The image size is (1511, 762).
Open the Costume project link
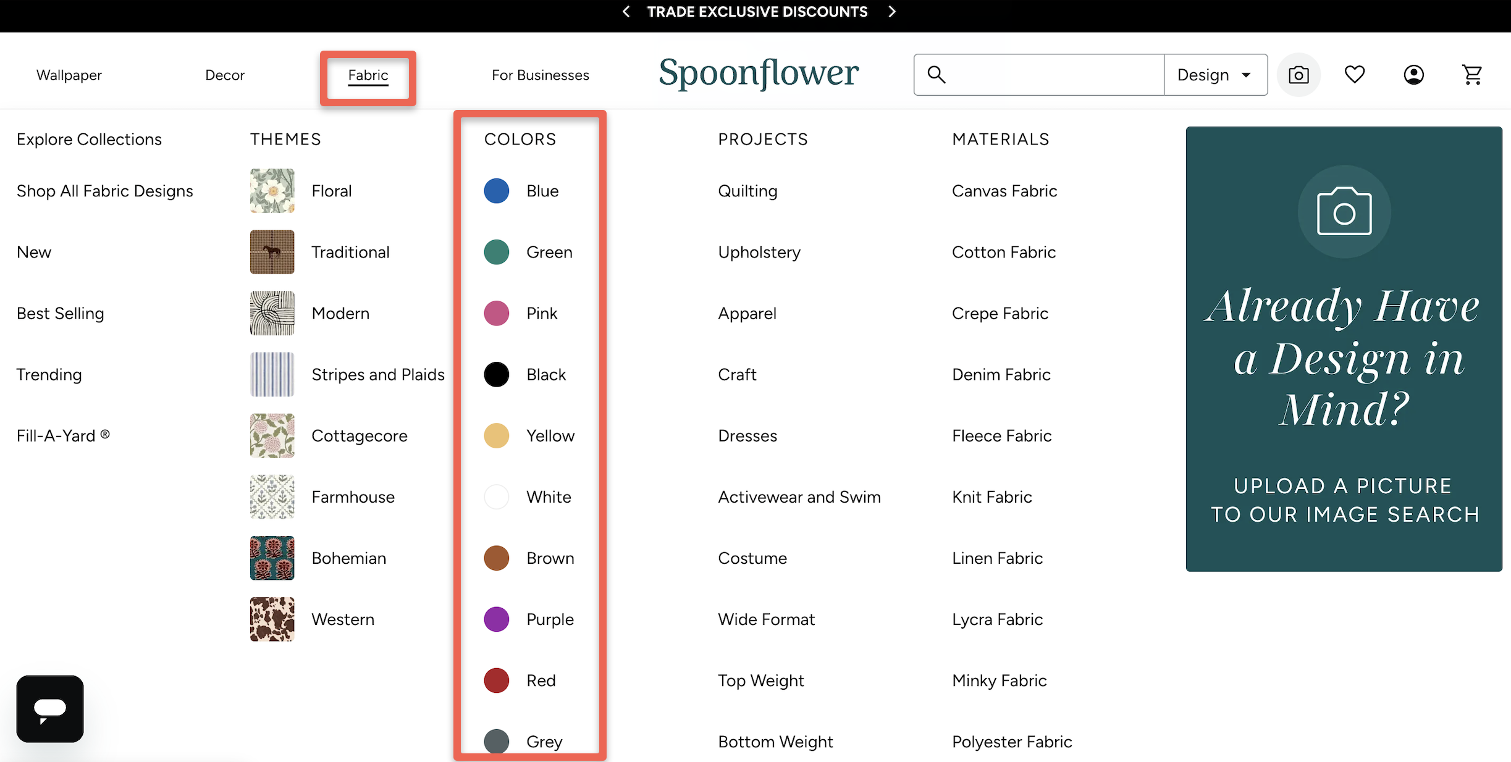[752, 558]
